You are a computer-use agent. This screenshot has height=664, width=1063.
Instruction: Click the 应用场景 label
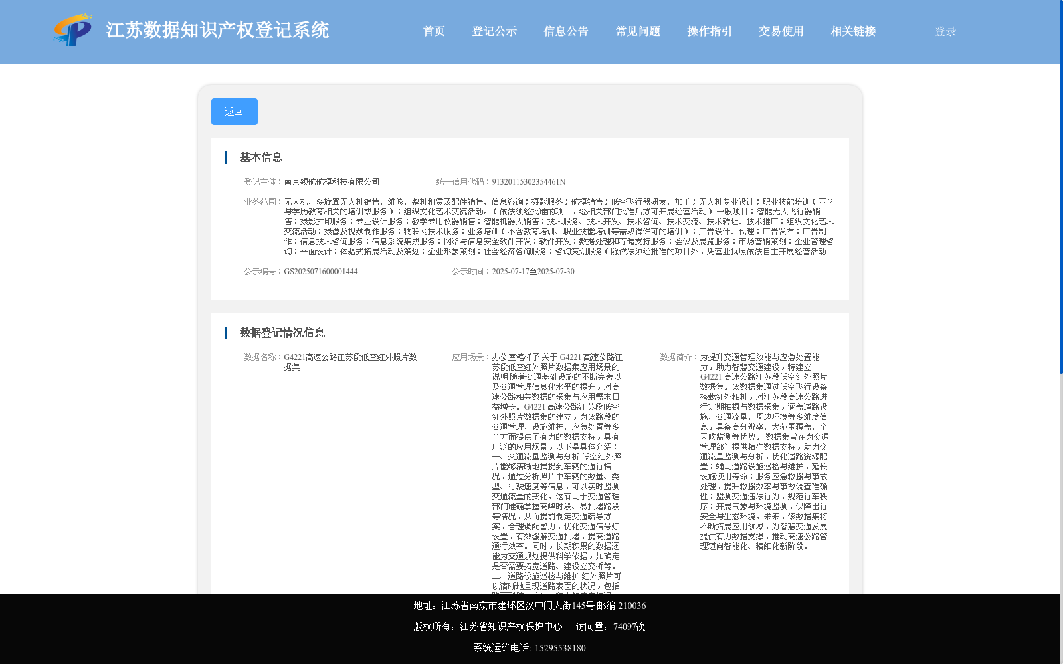[472, 357]
